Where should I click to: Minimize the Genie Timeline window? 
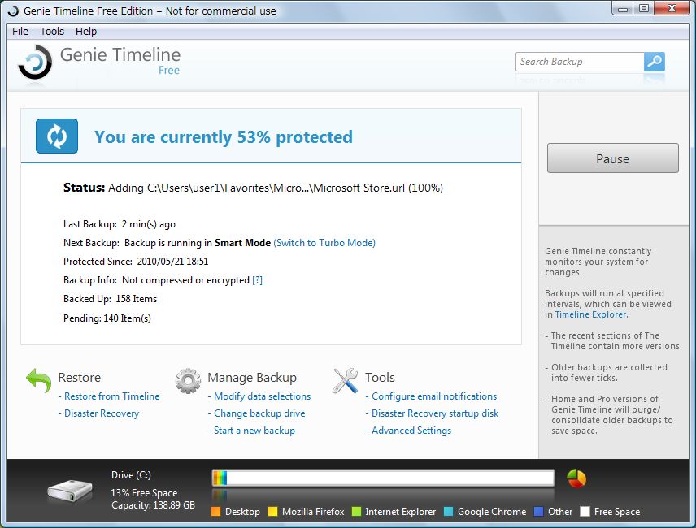623,9
